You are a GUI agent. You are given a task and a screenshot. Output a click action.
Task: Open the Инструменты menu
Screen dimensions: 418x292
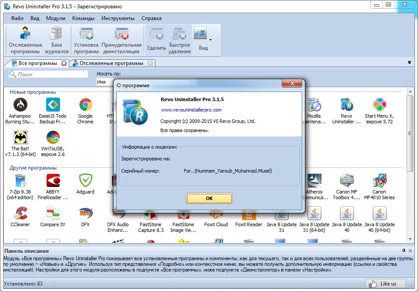pos(118,18)
